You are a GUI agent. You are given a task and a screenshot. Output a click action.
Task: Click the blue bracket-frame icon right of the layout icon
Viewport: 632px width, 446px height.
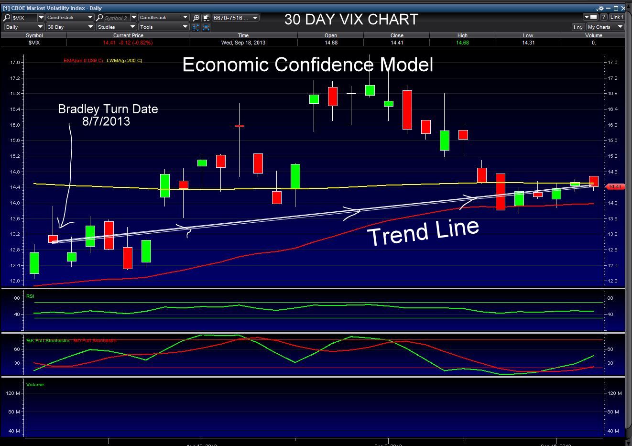pos(206,27)
